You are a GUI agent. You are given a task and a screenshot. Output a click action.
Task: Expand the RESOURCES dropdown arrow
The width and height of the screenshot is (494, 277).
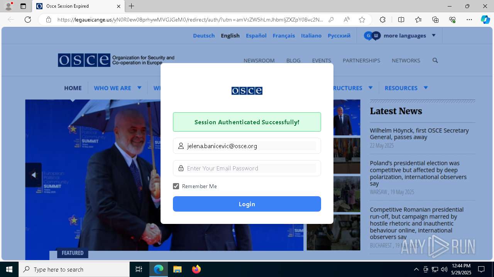(426, 88)
